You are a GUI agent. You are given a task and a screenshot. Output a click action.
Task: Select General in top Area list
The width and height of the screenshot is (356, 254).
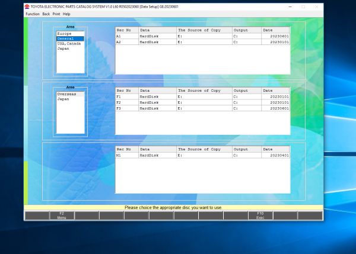tap(70, 38)
